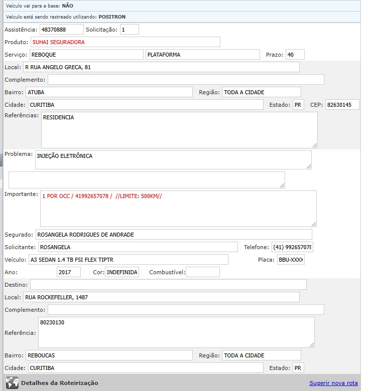
Task: Click the destination Cidade field at bottom
Action: (x=146, y=367)
